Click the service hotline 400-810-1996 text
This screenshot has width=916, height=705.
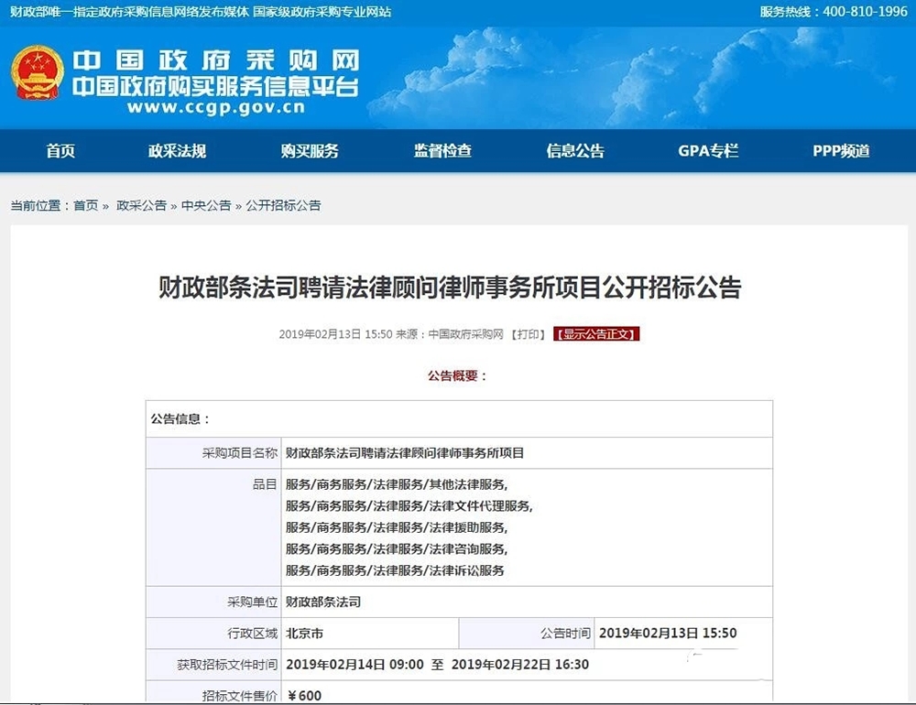click(834, 12)
